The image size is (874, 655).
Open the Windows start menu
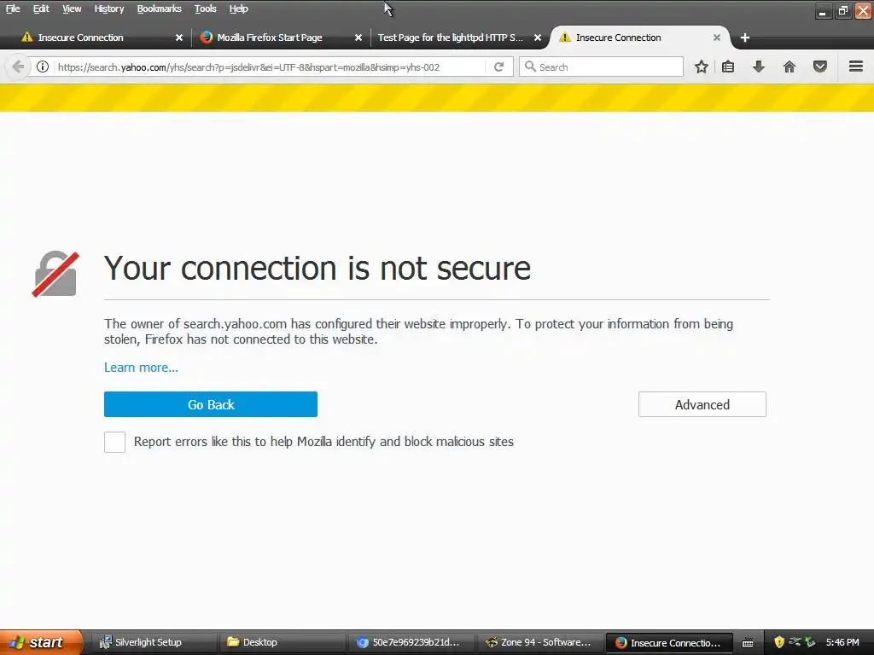(40, 642)
